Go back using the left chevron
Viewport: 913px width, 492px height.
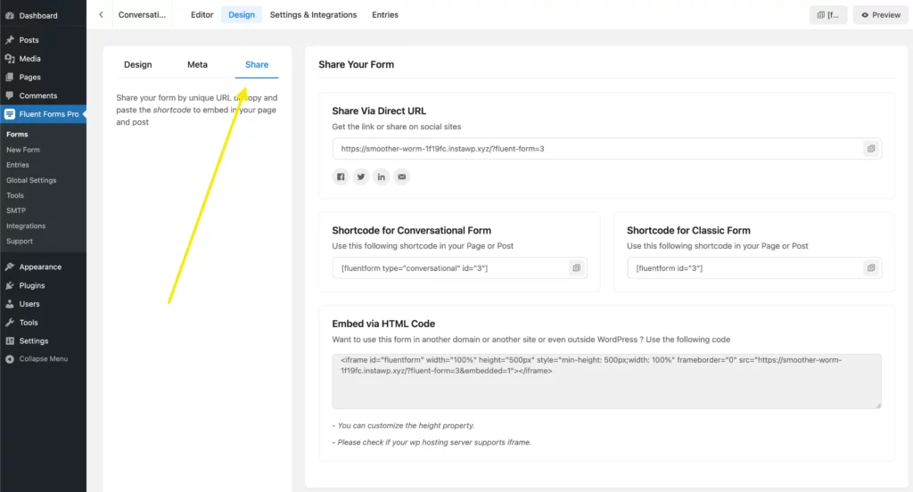[x=101, y=14]
